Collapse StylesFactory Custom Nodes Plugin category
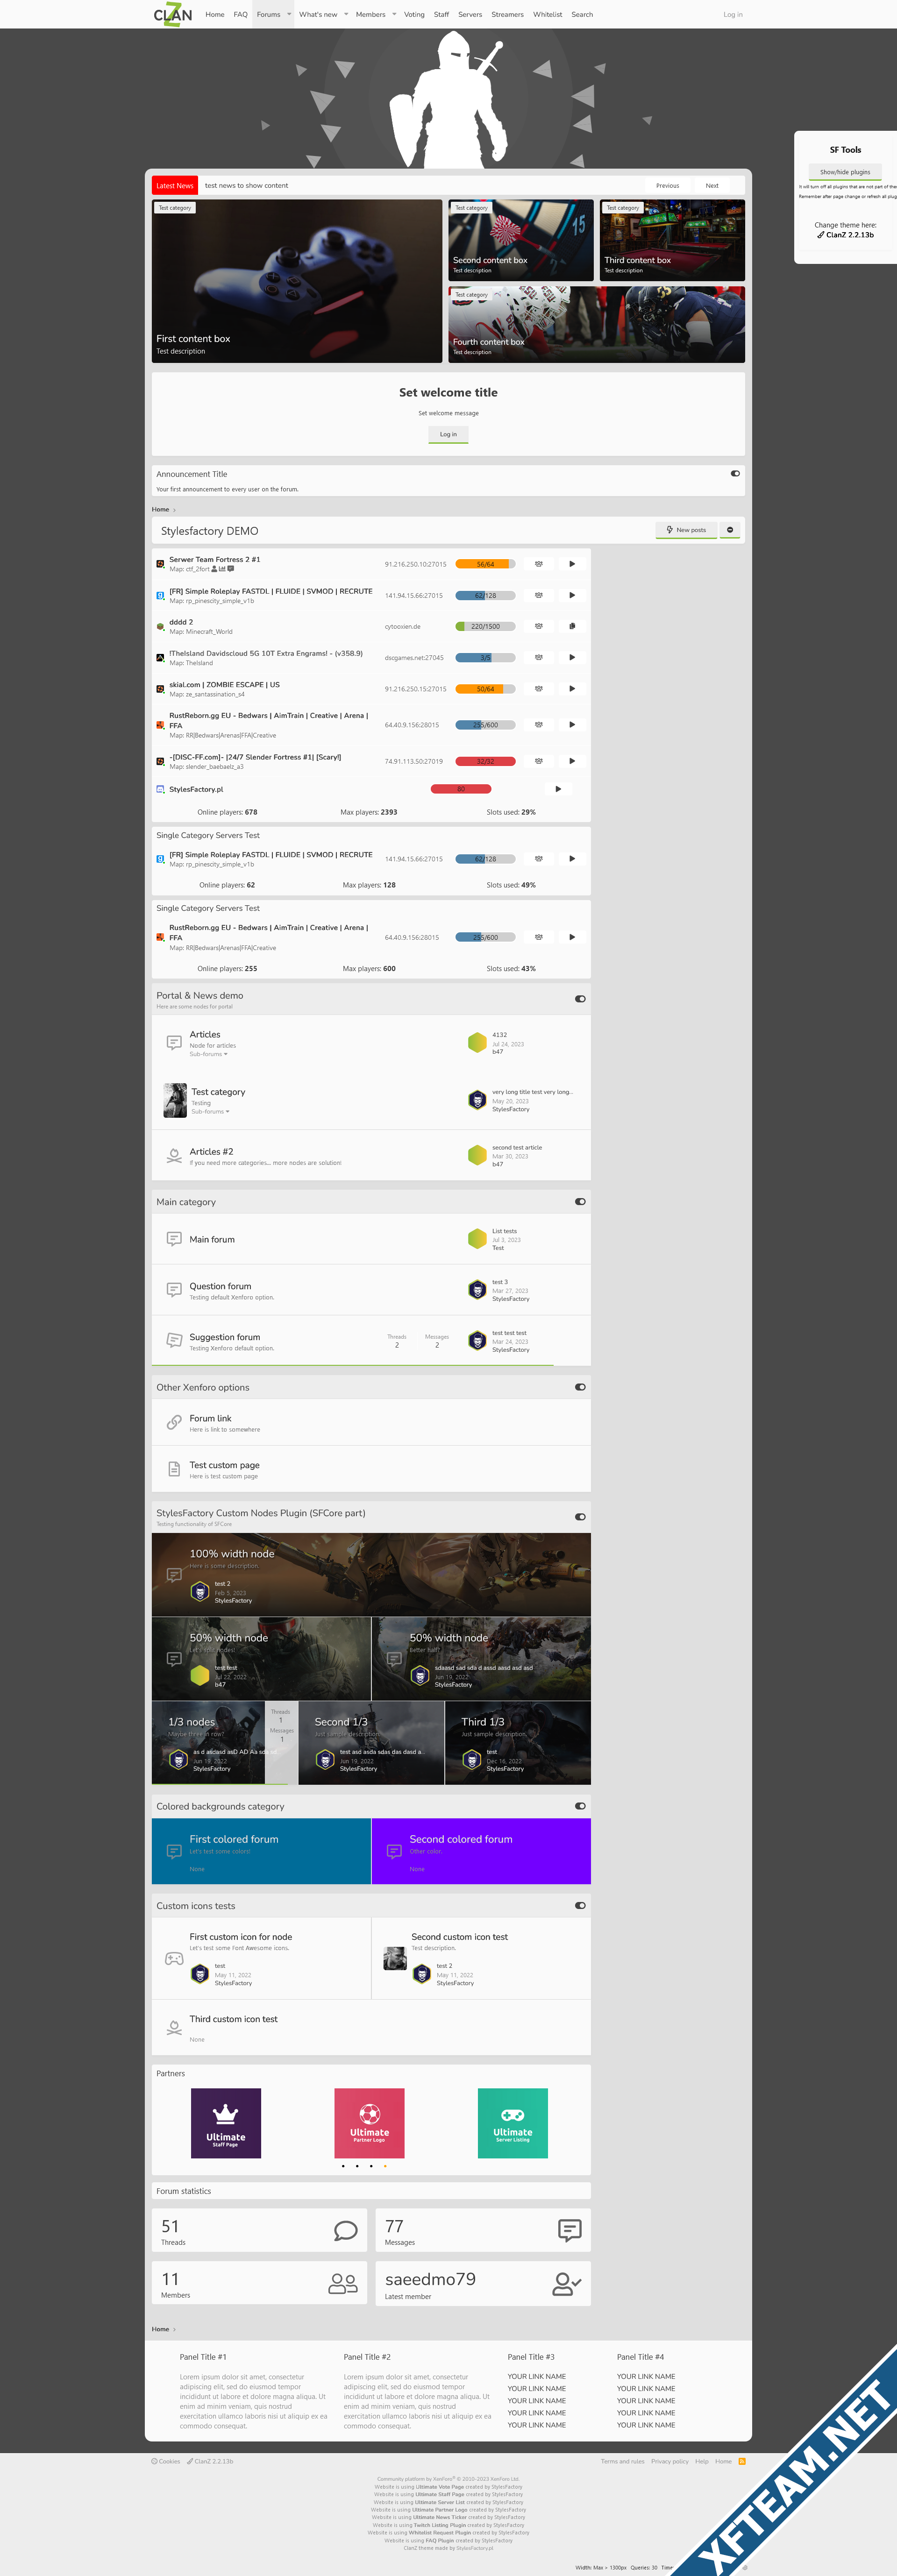The image size is (897, 2576). coord(580,1517)
